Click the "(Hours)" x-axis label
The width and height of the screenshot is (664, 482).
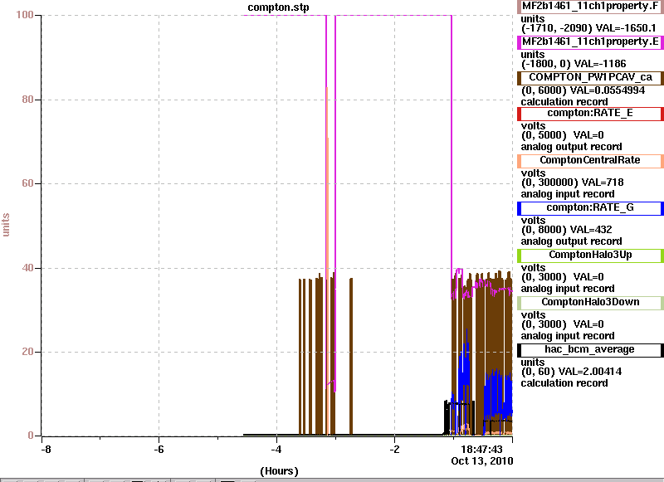(x=279, y=471)
